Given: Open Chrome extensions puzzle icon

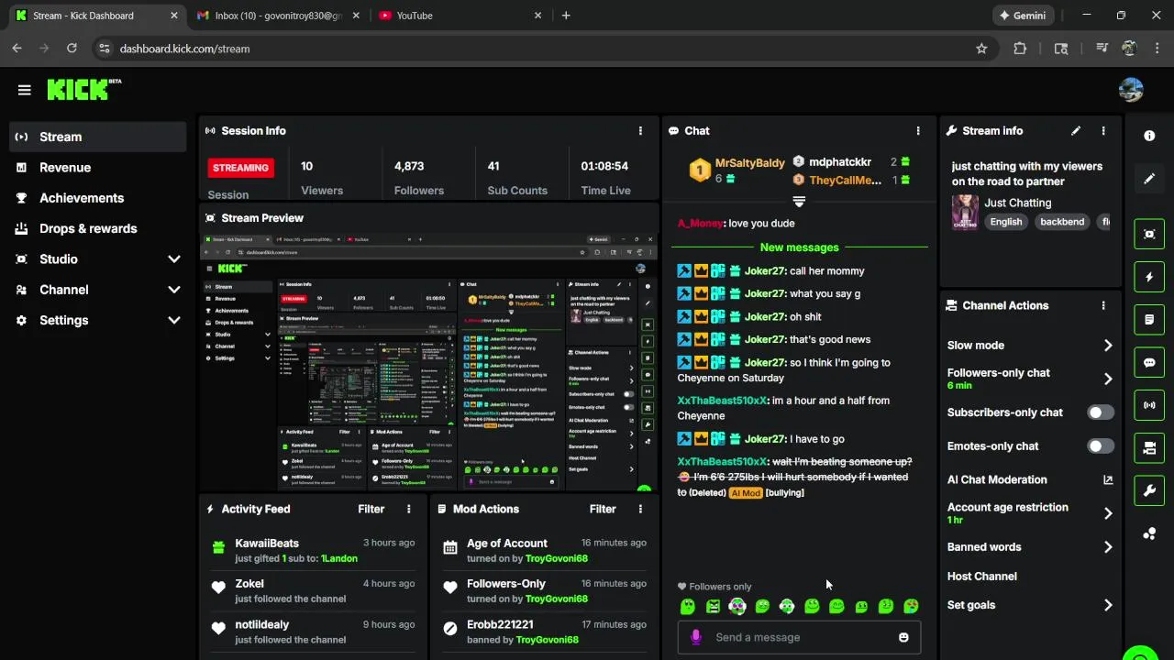Looking at the screenshot, I should [x=1020, y=49].
